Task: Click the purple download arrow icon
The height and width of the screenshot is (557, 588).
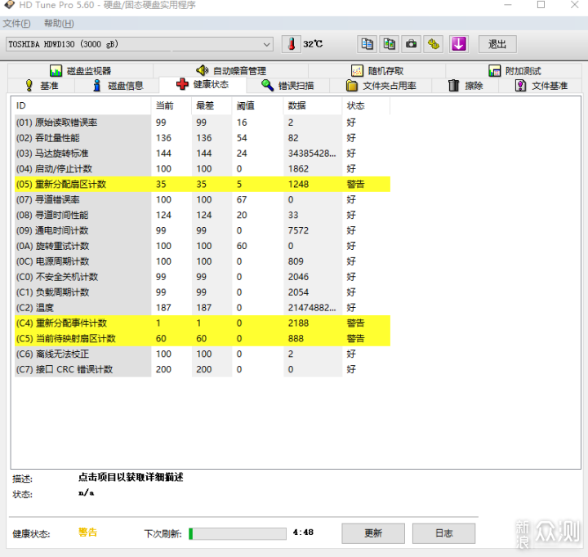Action: point(459,44)
